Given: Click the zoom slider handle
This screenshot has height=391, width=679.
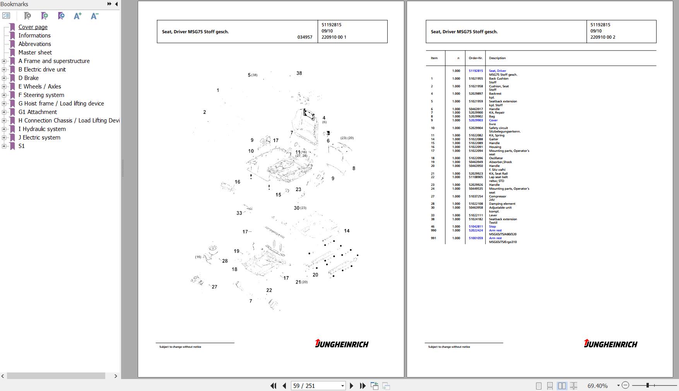Looking at the screenshot, I should [647, 385].
